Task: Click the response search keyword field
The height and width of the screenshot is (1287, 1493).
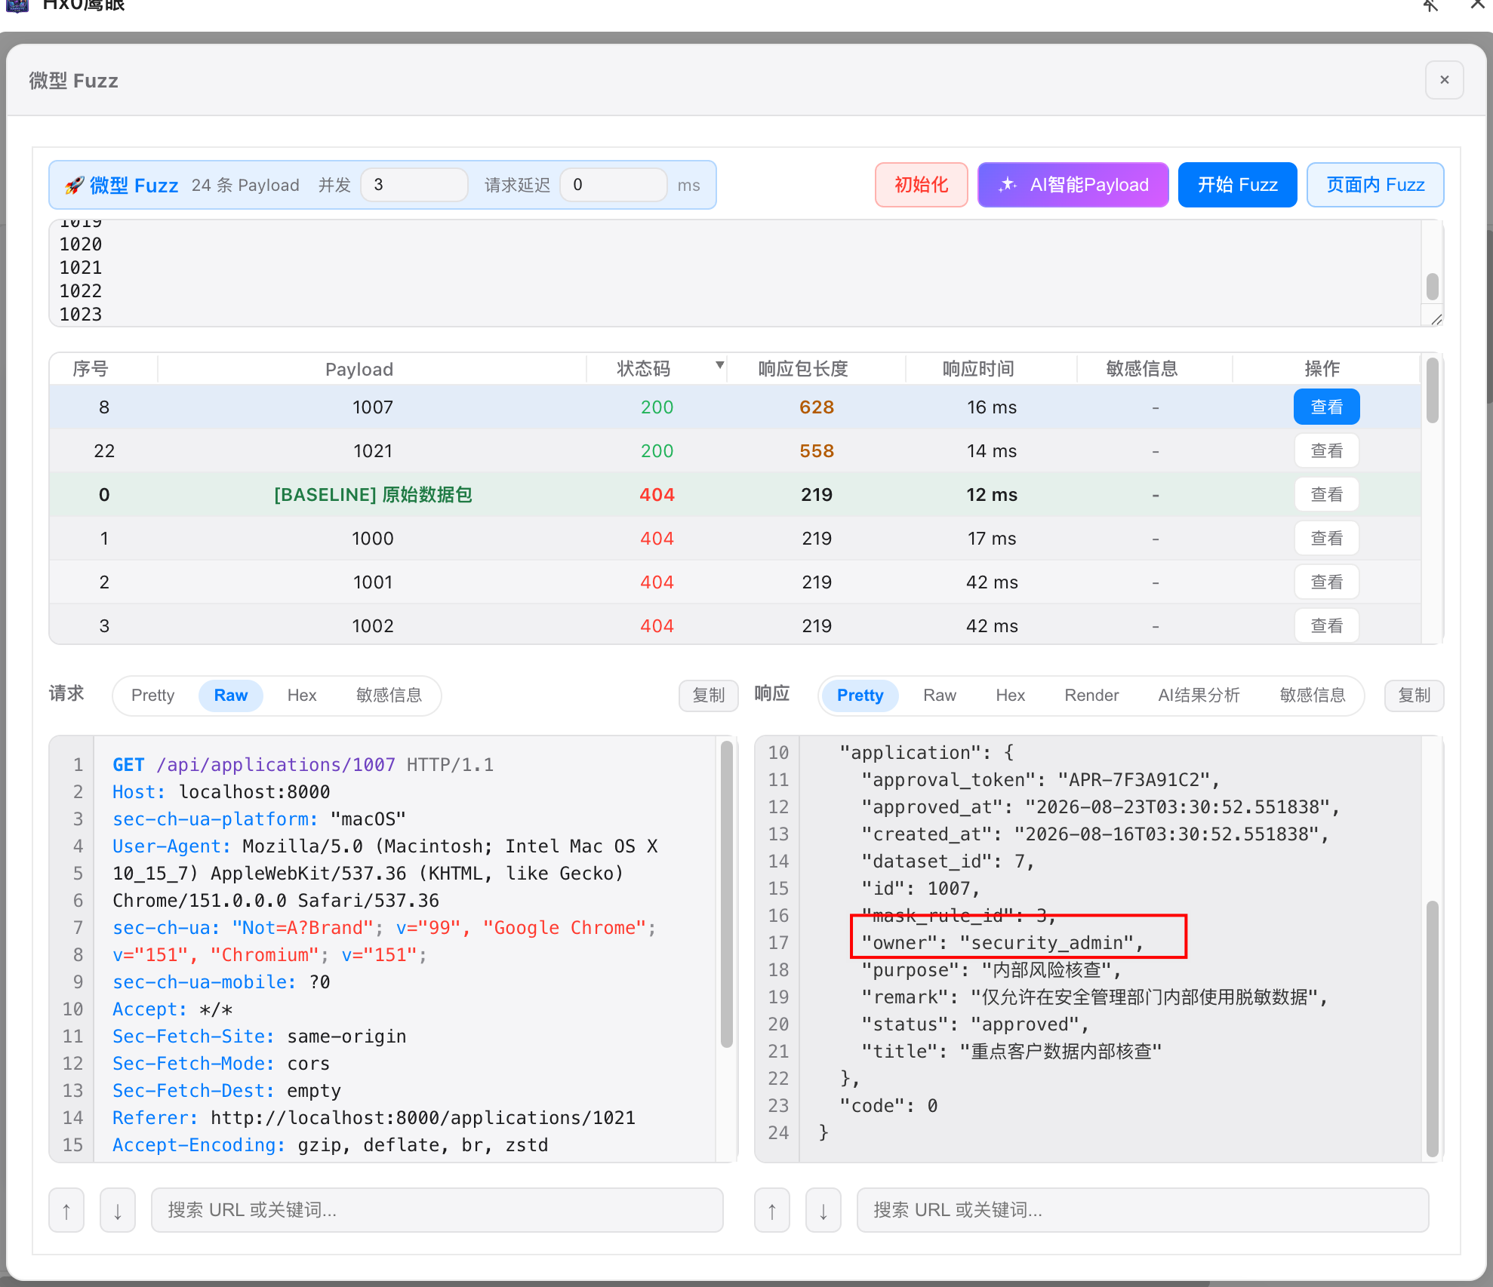Action: click(x=1142, y=1210)
